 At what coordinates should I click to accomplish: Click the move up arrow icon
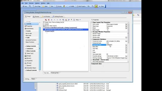[x=54, y=20]
